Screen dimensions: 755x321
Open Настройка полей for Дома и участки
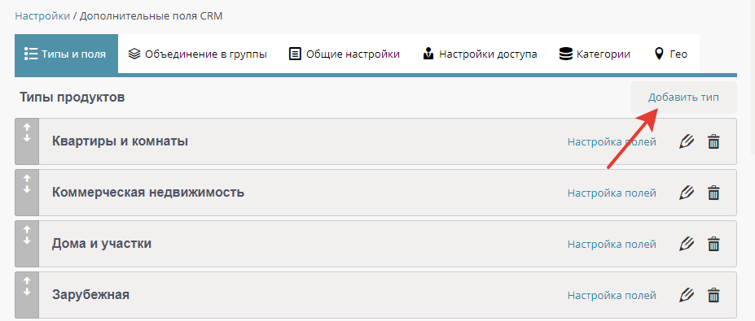pos(612,244)
